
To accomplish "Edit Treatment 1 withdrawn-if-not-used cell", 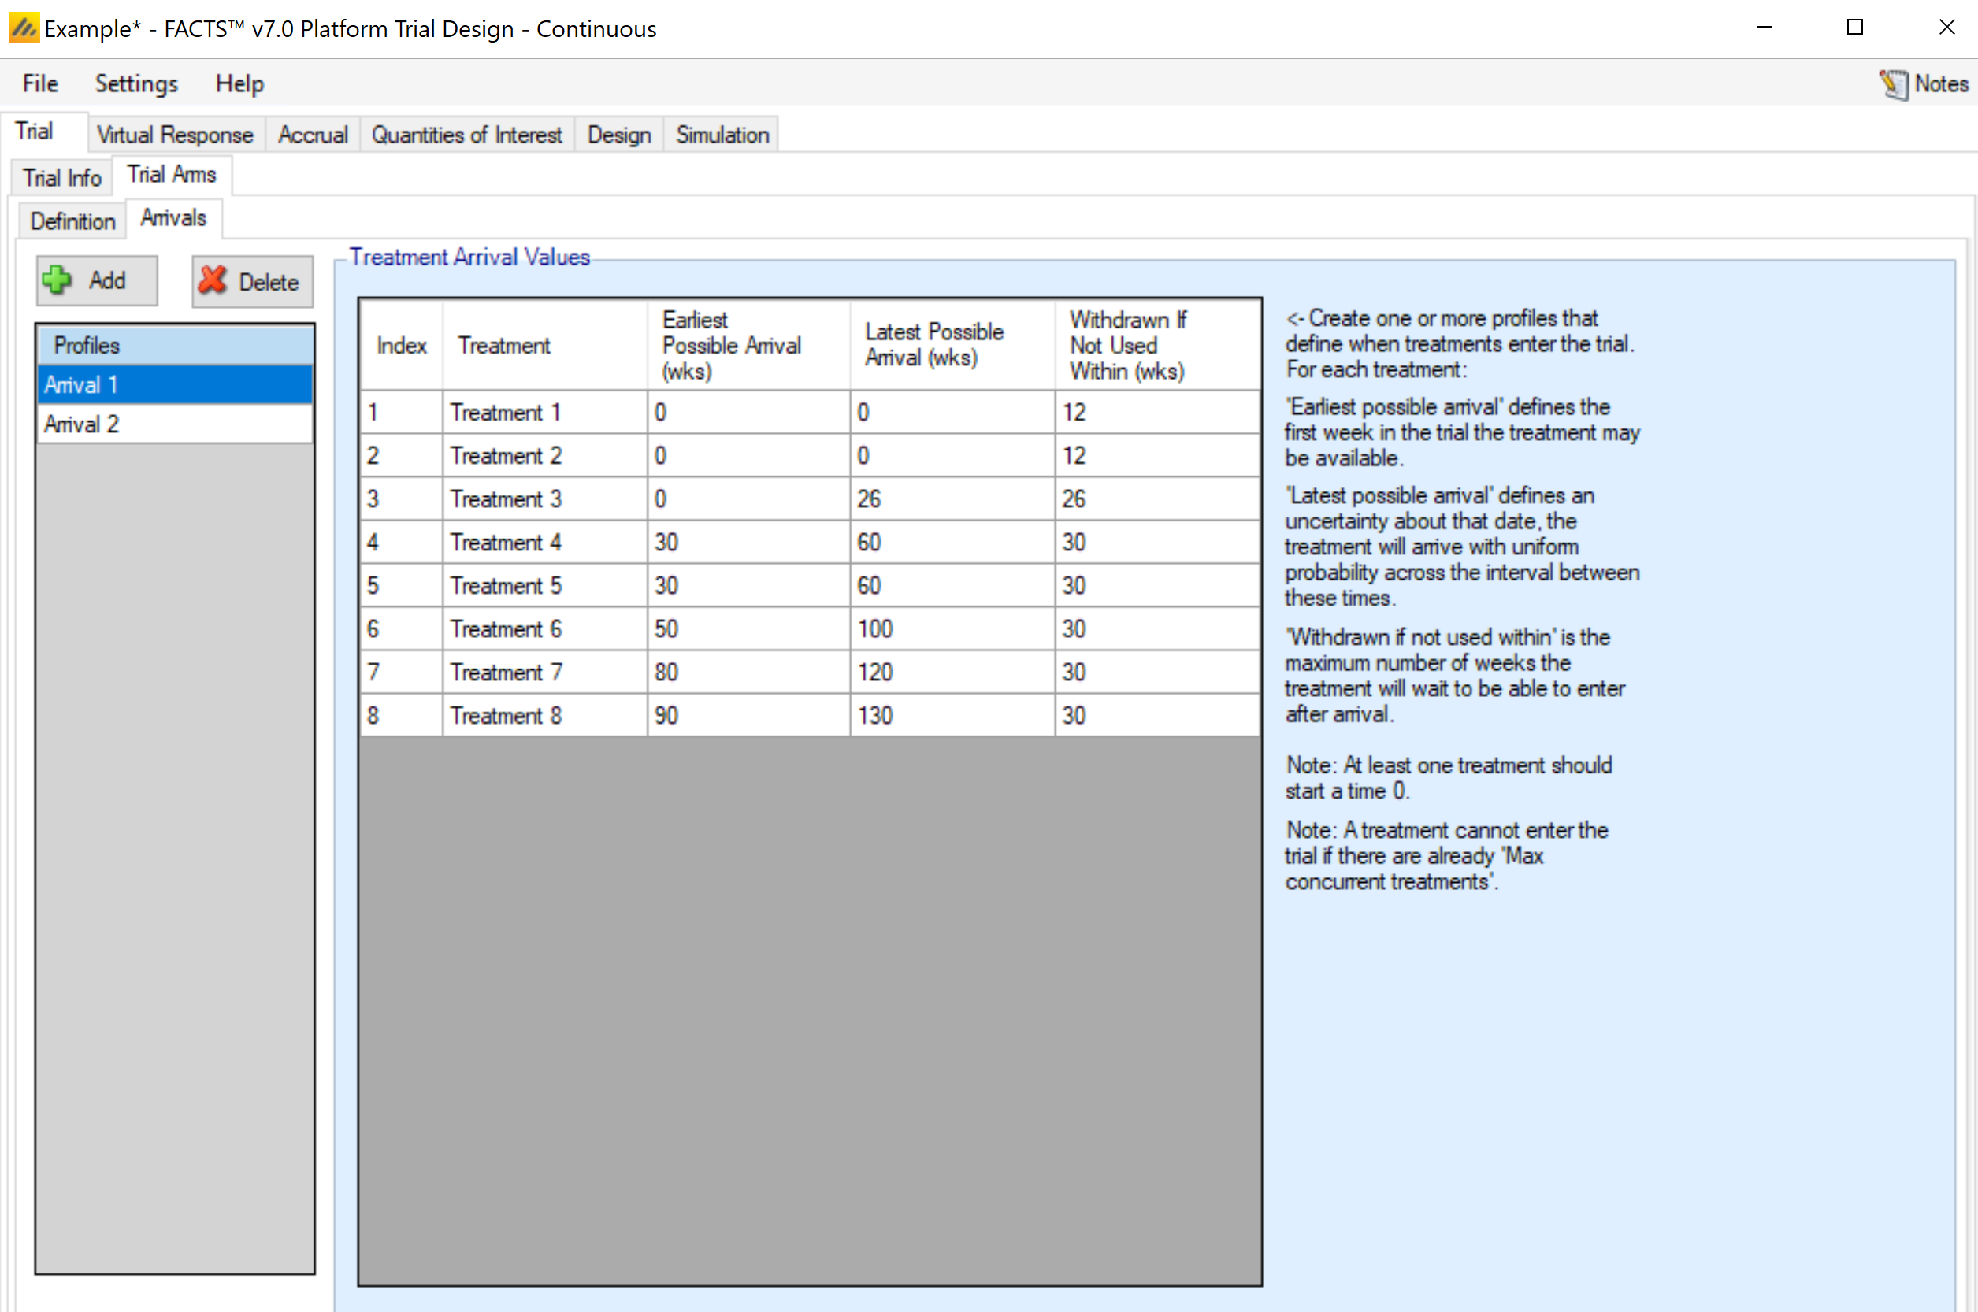I will click(x=1156, y=413).
